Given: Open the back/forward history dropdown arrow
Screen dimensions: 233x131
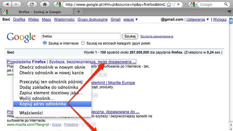Looking at the screenshot, I should tap(23, 4).
